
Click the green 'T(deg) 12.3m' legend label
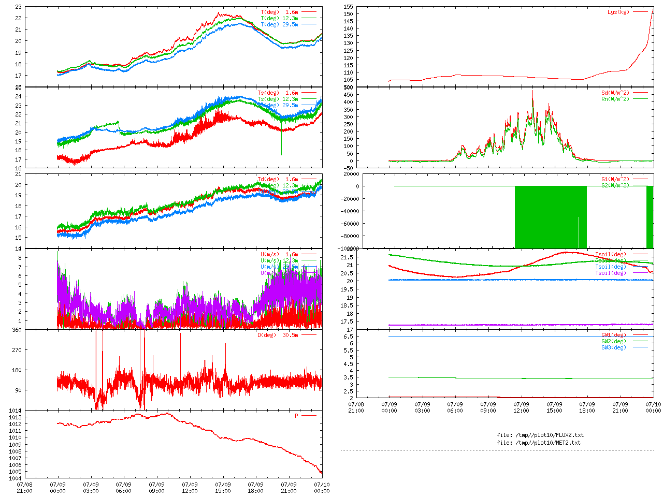279,18
